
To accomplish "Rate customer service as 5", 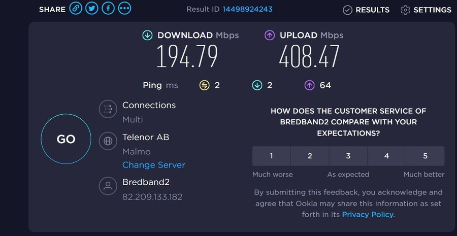I will coord(425,156).
